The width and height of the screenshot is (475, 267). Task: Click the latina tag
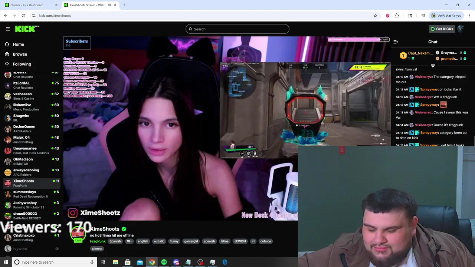click(225, 241)
